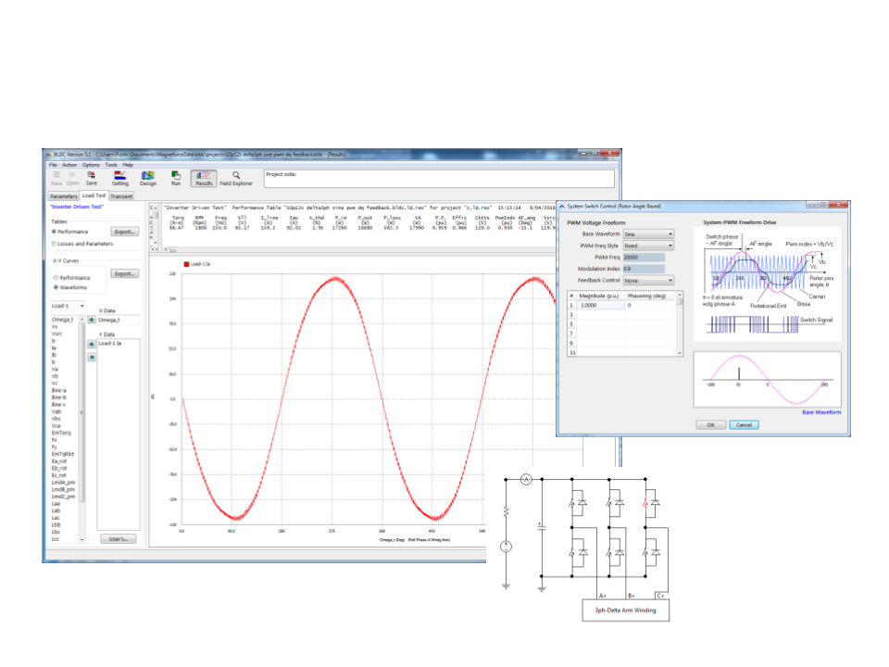Image resolution: width=889 pixels, height=667 pixels.
Task: Select Load-1 Ia in the Y Data list
Action: tap(110, 344)
